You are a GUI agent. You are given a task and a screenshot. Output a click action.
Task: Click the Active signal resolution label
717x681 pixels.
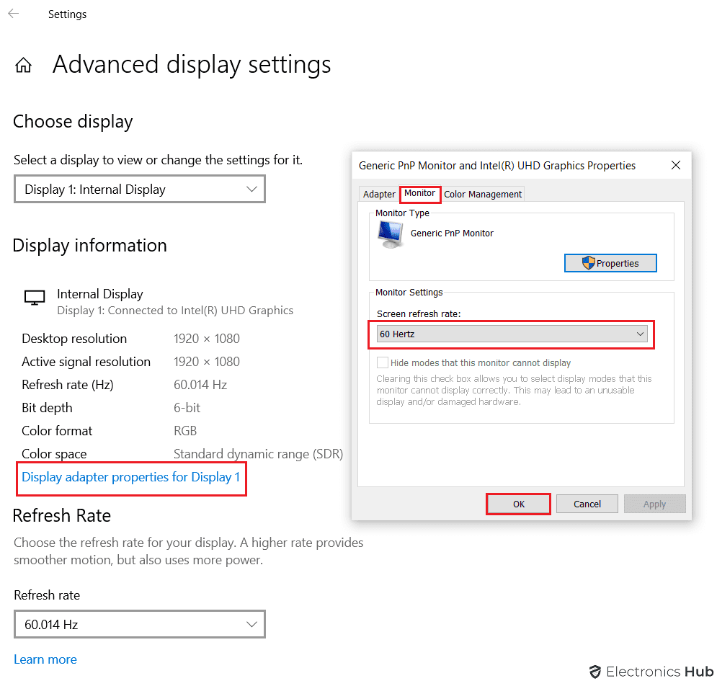[x=86, y=362]
